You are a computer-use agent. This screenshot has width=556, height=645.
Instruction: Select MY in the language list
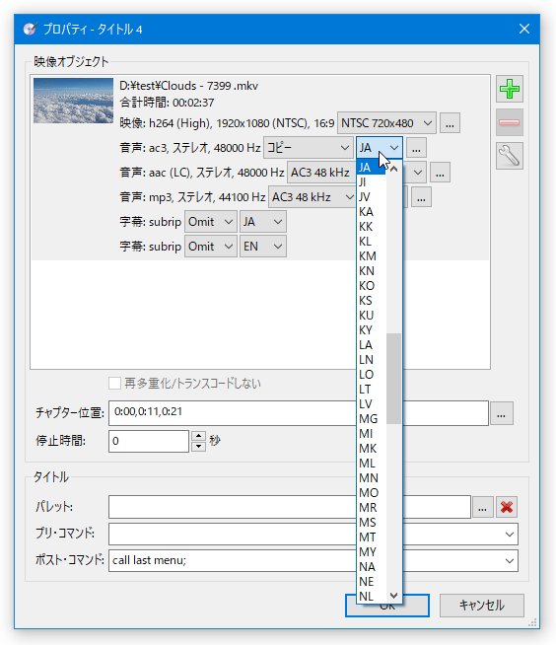[x=372, y=552]
